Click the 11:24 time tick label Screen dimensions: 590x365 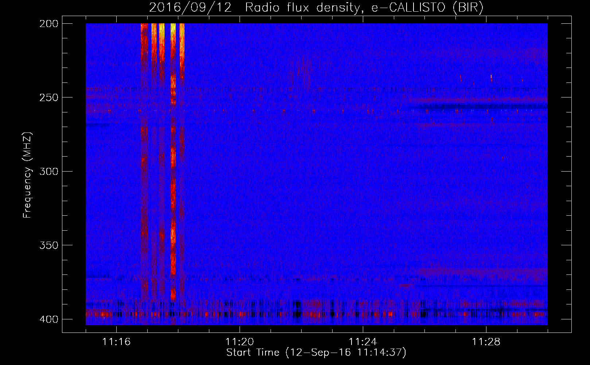(363, 342)
